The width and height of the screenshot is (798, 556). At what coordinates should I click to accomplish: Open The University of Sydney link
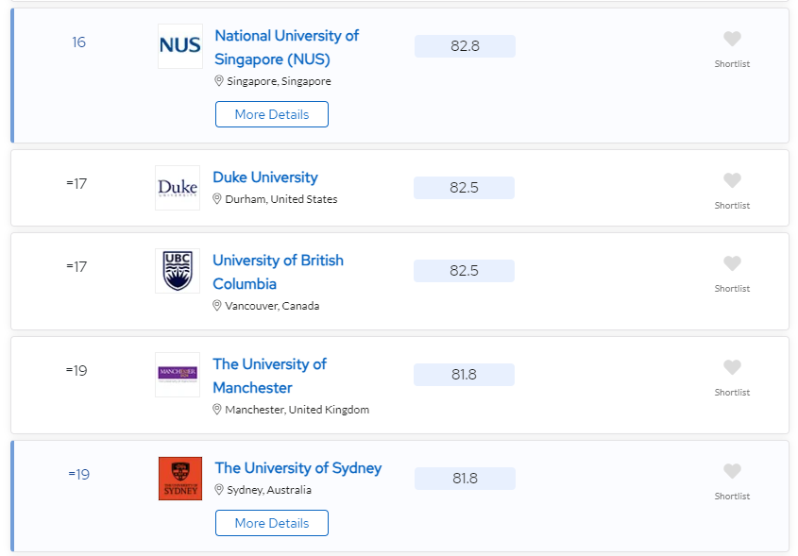[x=298, y=468]
